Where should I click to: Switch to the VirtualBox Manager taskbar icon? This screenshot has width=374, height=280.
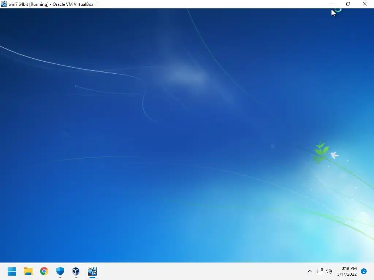click(x=76, y=271)
